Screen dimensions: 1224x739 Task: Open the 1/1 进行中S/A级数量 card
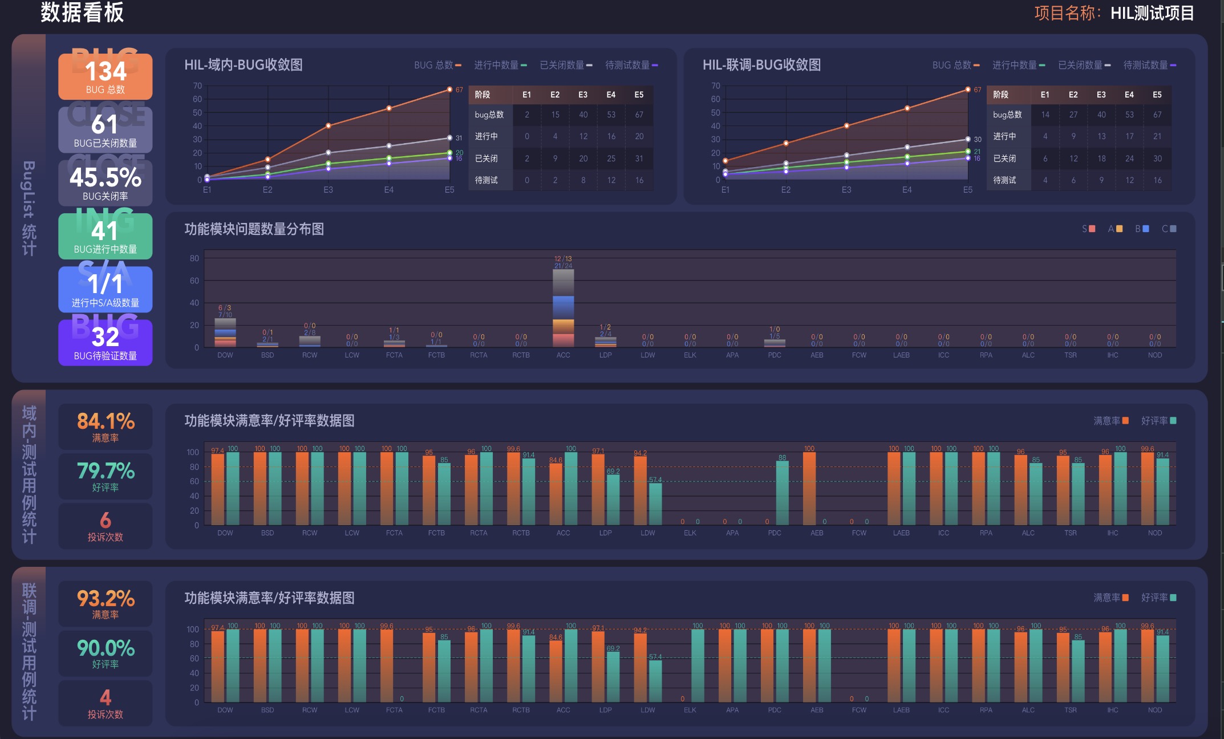(x=106, y=290)
